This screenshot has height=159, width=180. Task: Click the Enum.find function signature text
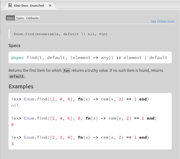61,34
